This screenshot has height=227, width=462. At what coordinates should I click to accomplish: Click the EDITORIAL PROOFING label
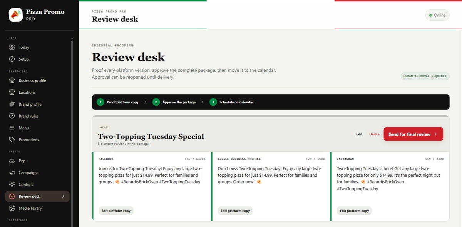point(112,45)
